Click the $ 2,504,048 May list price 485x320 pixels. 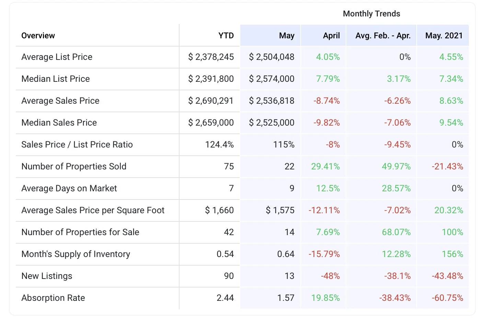point(272,57)
